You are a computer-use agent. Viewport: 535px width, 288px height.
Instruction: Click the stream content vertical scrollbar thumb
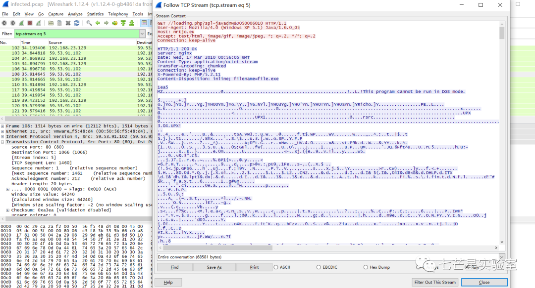pyautogui.click(x=501, y=33)
